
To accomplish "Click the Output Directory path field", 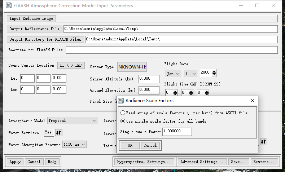I will tap(181, 39).
